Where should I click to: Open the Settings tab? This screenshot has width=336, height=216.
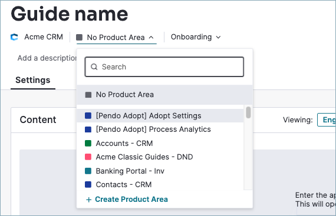click(x=33, y=80)
